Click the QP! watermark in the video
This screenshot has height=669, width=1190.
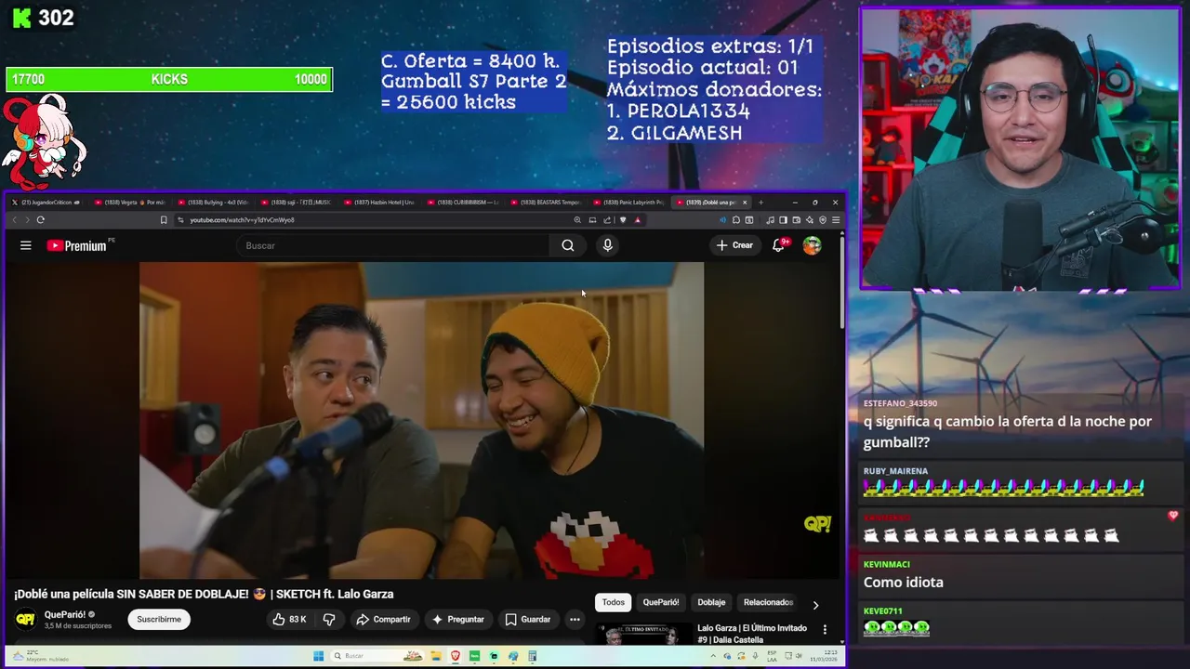click(817, 524)
